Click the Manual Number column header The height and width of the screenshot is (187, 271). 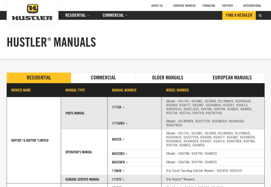(124, 90)
